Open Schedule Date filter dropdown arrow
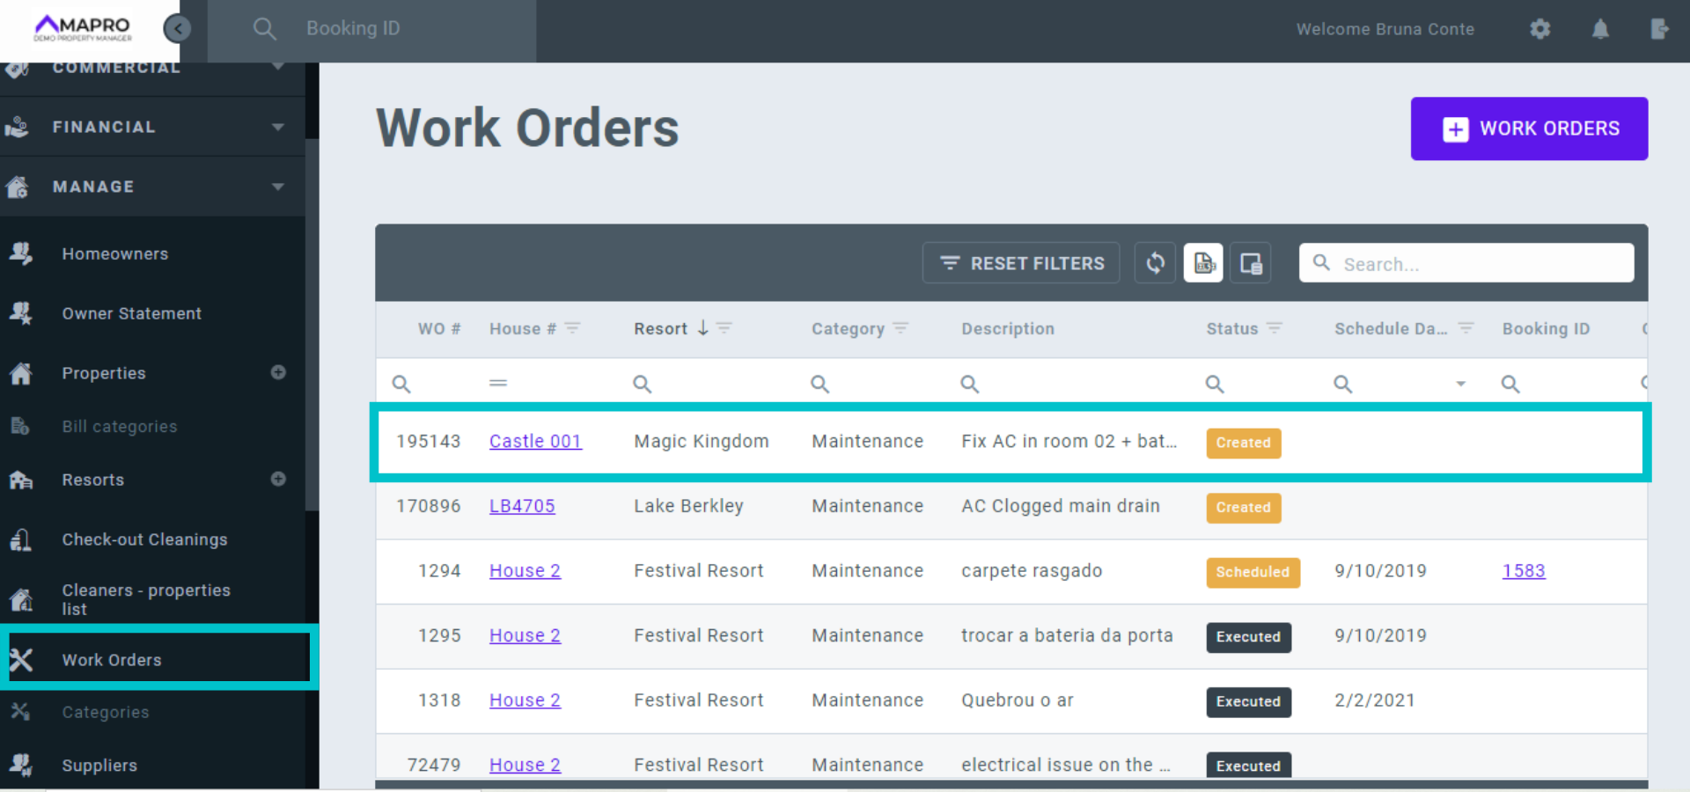Viewport: 1690px width, 792px height. tap(1460, 384)
